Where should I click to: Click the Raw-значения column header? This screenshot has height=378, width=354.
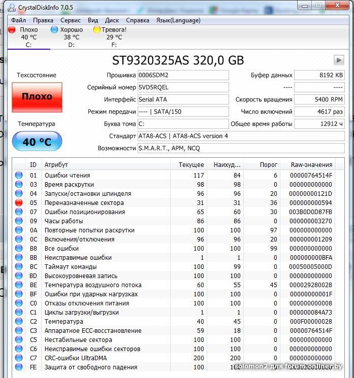click(308, 165)
